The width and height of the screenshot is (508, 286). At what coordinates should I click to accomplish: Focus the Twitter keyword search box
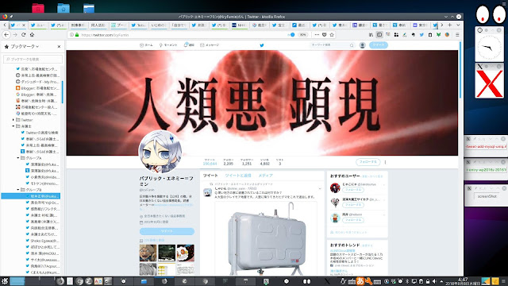point(332,45)
